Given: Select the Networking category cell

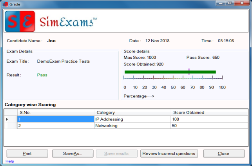Looking at the screenshot, I should click(132, 126).
